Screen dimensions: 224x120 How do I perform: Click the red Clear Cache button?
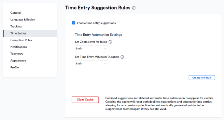(85, 100)
